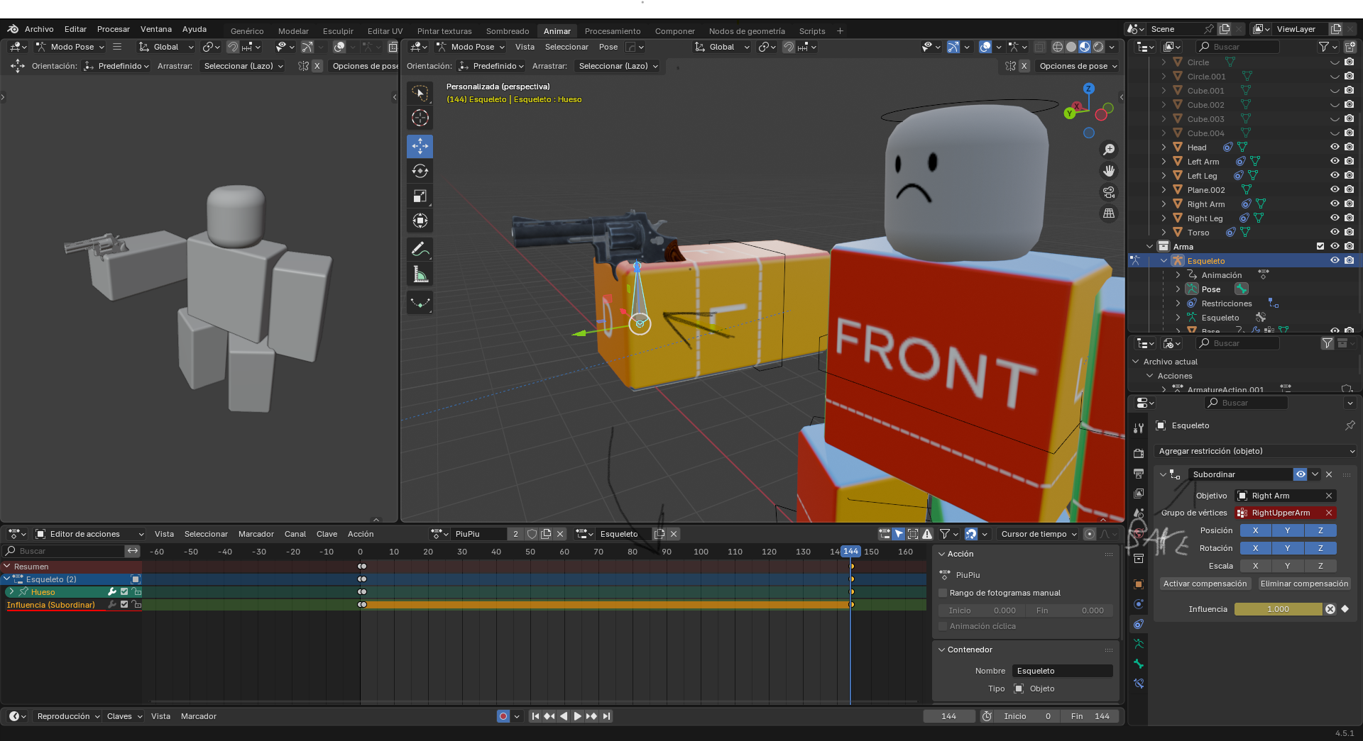Viewport: 1363px width, 741px height.
Task: Switch to the Modelar workspace tab
Action: point(293,31)
